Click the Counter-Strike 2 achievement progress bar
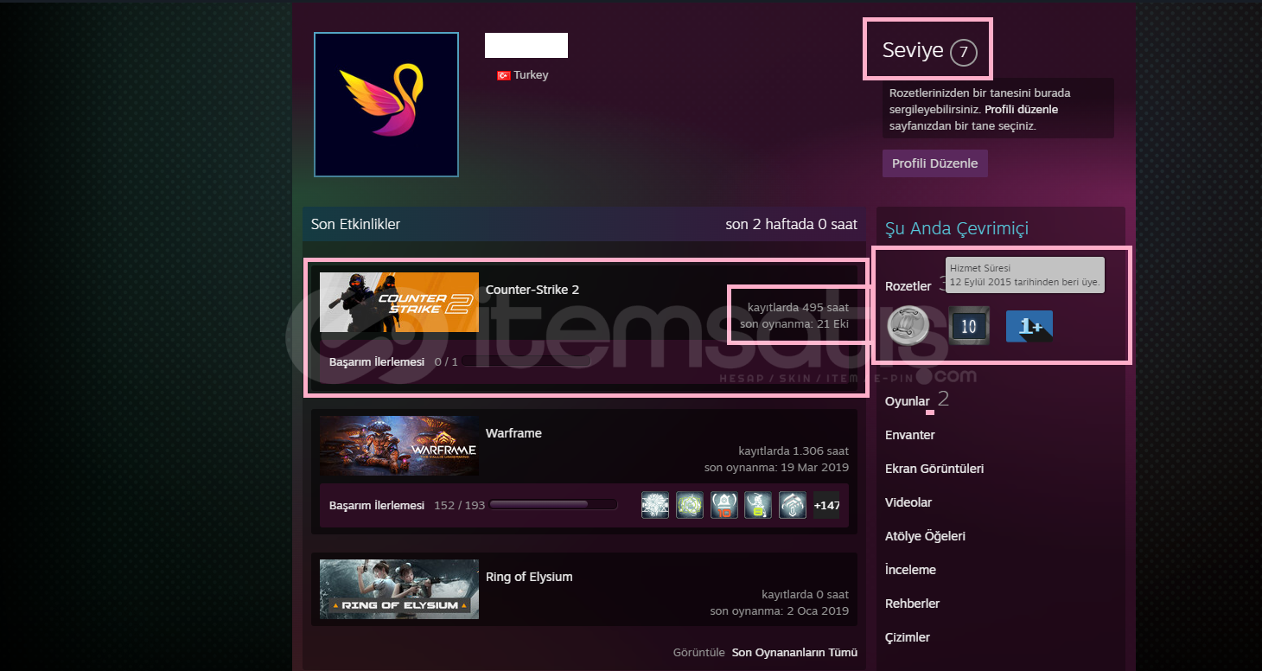Viewport: 1262px width, 671px height. coord(526,361)
